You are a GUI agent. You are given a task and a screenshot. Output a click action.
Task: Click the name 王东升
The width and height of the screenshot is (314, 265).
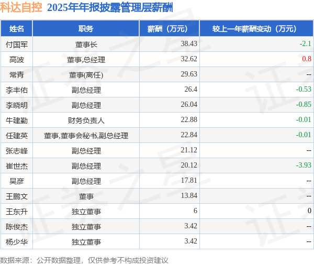point(17,212)
